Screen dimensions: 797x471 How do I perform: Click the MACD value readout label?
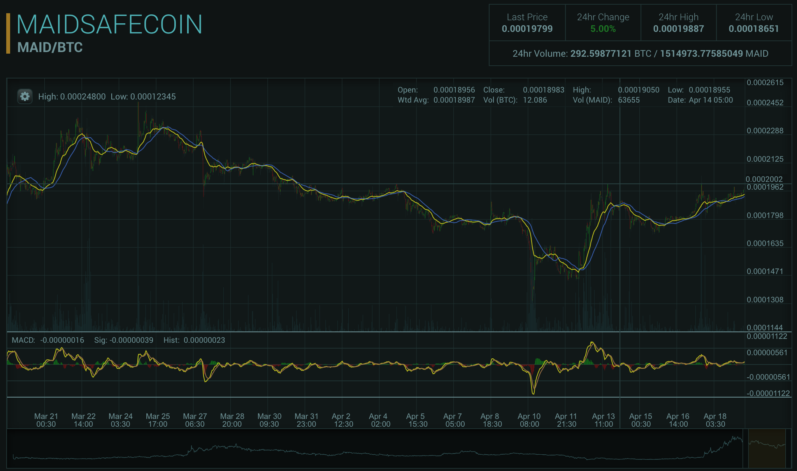(x=48, y=340)
